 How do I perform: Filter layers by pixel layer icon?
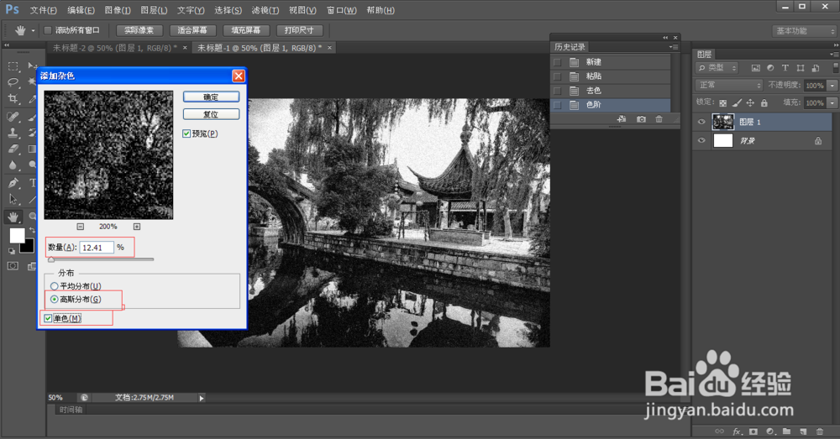click(x=755, y=68)
